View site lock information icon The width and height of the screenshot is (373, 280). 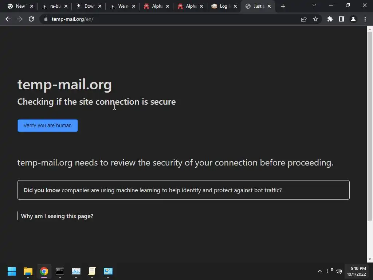[46, 19]
